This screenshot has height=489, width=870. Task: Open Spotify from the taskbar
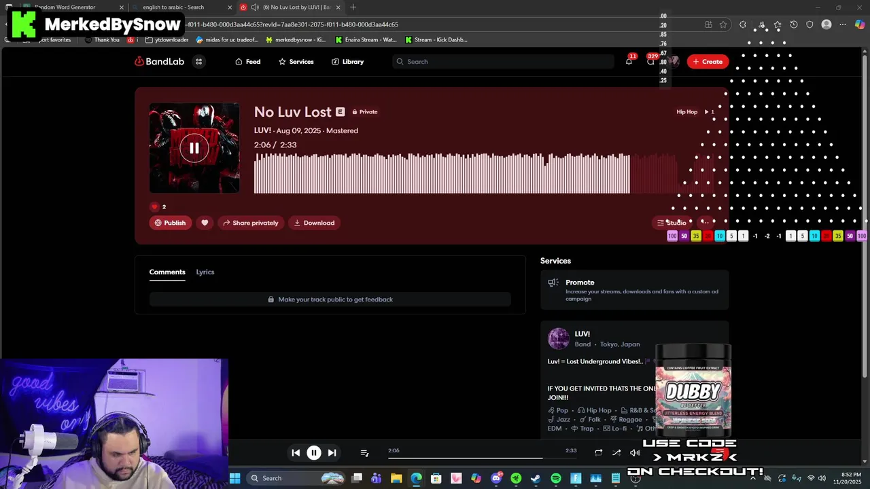pos(556,478)
